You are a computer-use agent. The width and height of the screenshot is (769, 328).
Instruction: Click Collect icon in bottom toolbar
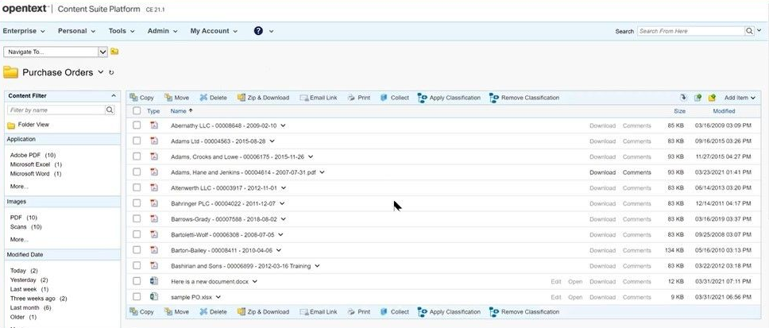click(384, 312)
